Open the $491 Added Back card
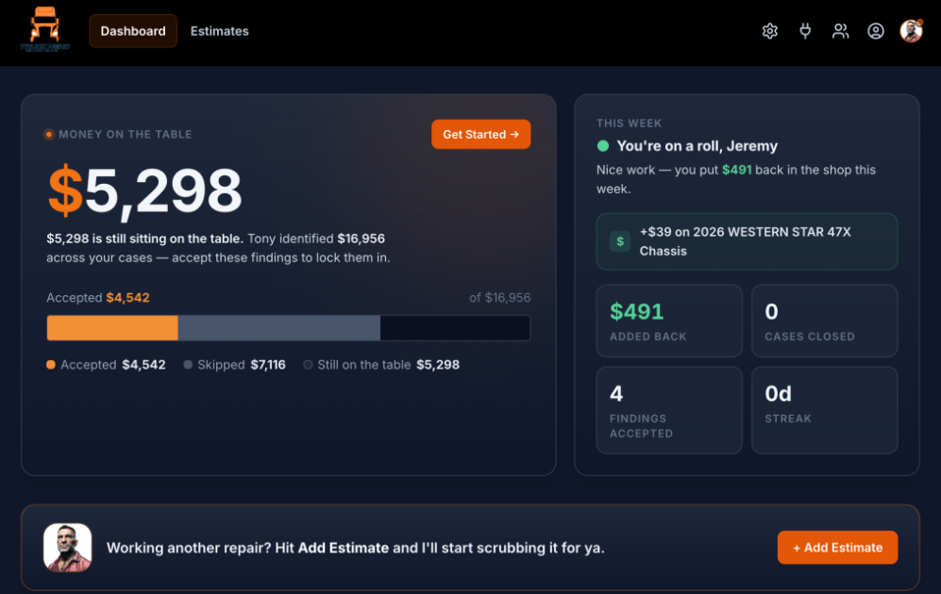 click(669, 321)
